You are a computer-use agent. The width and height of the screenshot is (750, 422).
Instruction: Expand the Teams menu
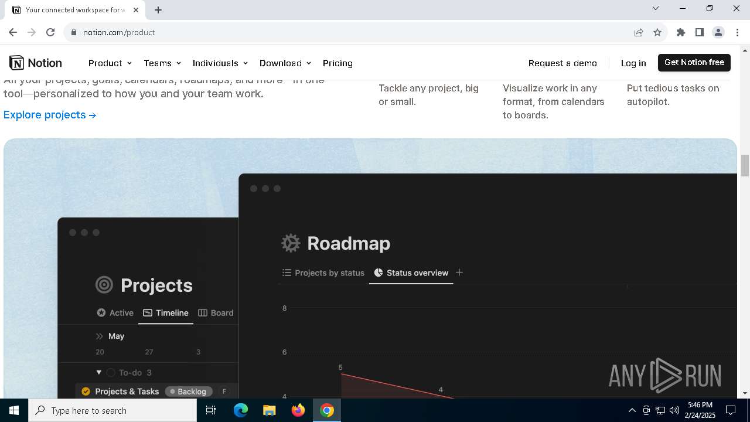(x=162, y=63)
